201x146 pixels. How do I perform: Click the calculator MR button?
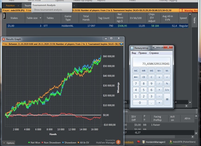click(x=144, y=71)
